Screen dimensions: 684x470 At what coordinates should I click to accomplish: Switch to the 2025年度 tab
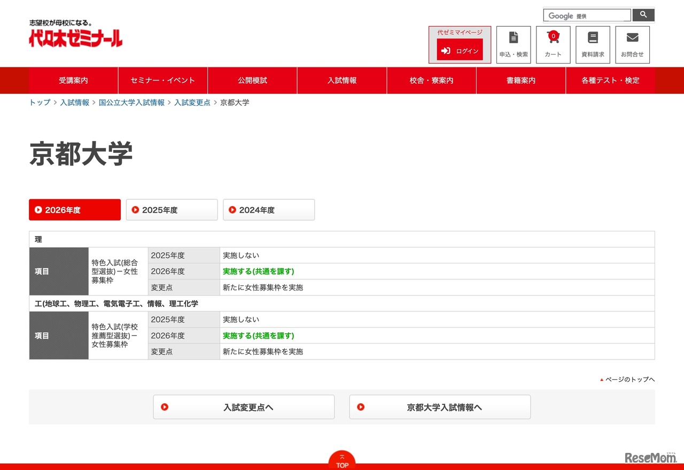[172, 210]
